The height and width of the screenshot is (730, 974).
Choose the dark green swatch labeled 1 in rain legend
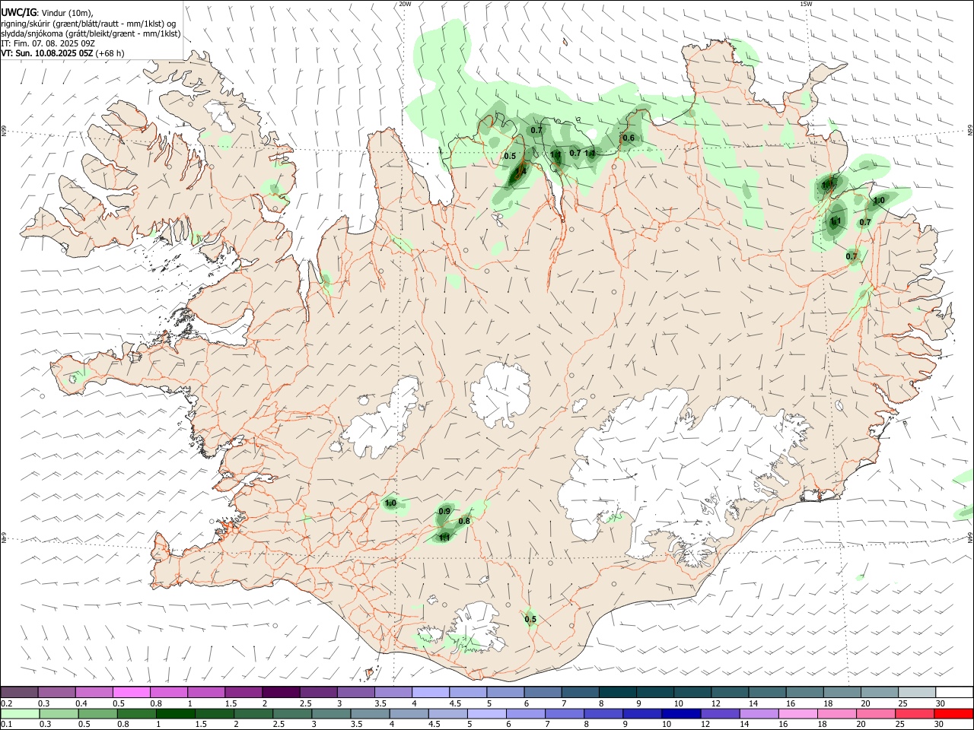(176, 713)
